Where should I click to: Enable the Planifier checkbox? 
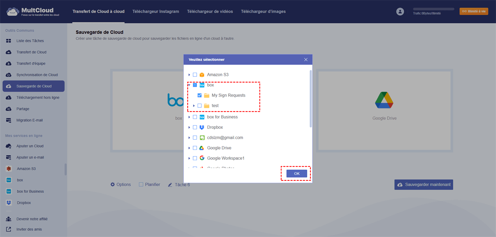(141, 185)
